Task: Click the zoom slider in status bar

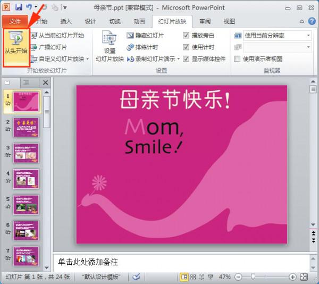Action: [x=253, y=277]
